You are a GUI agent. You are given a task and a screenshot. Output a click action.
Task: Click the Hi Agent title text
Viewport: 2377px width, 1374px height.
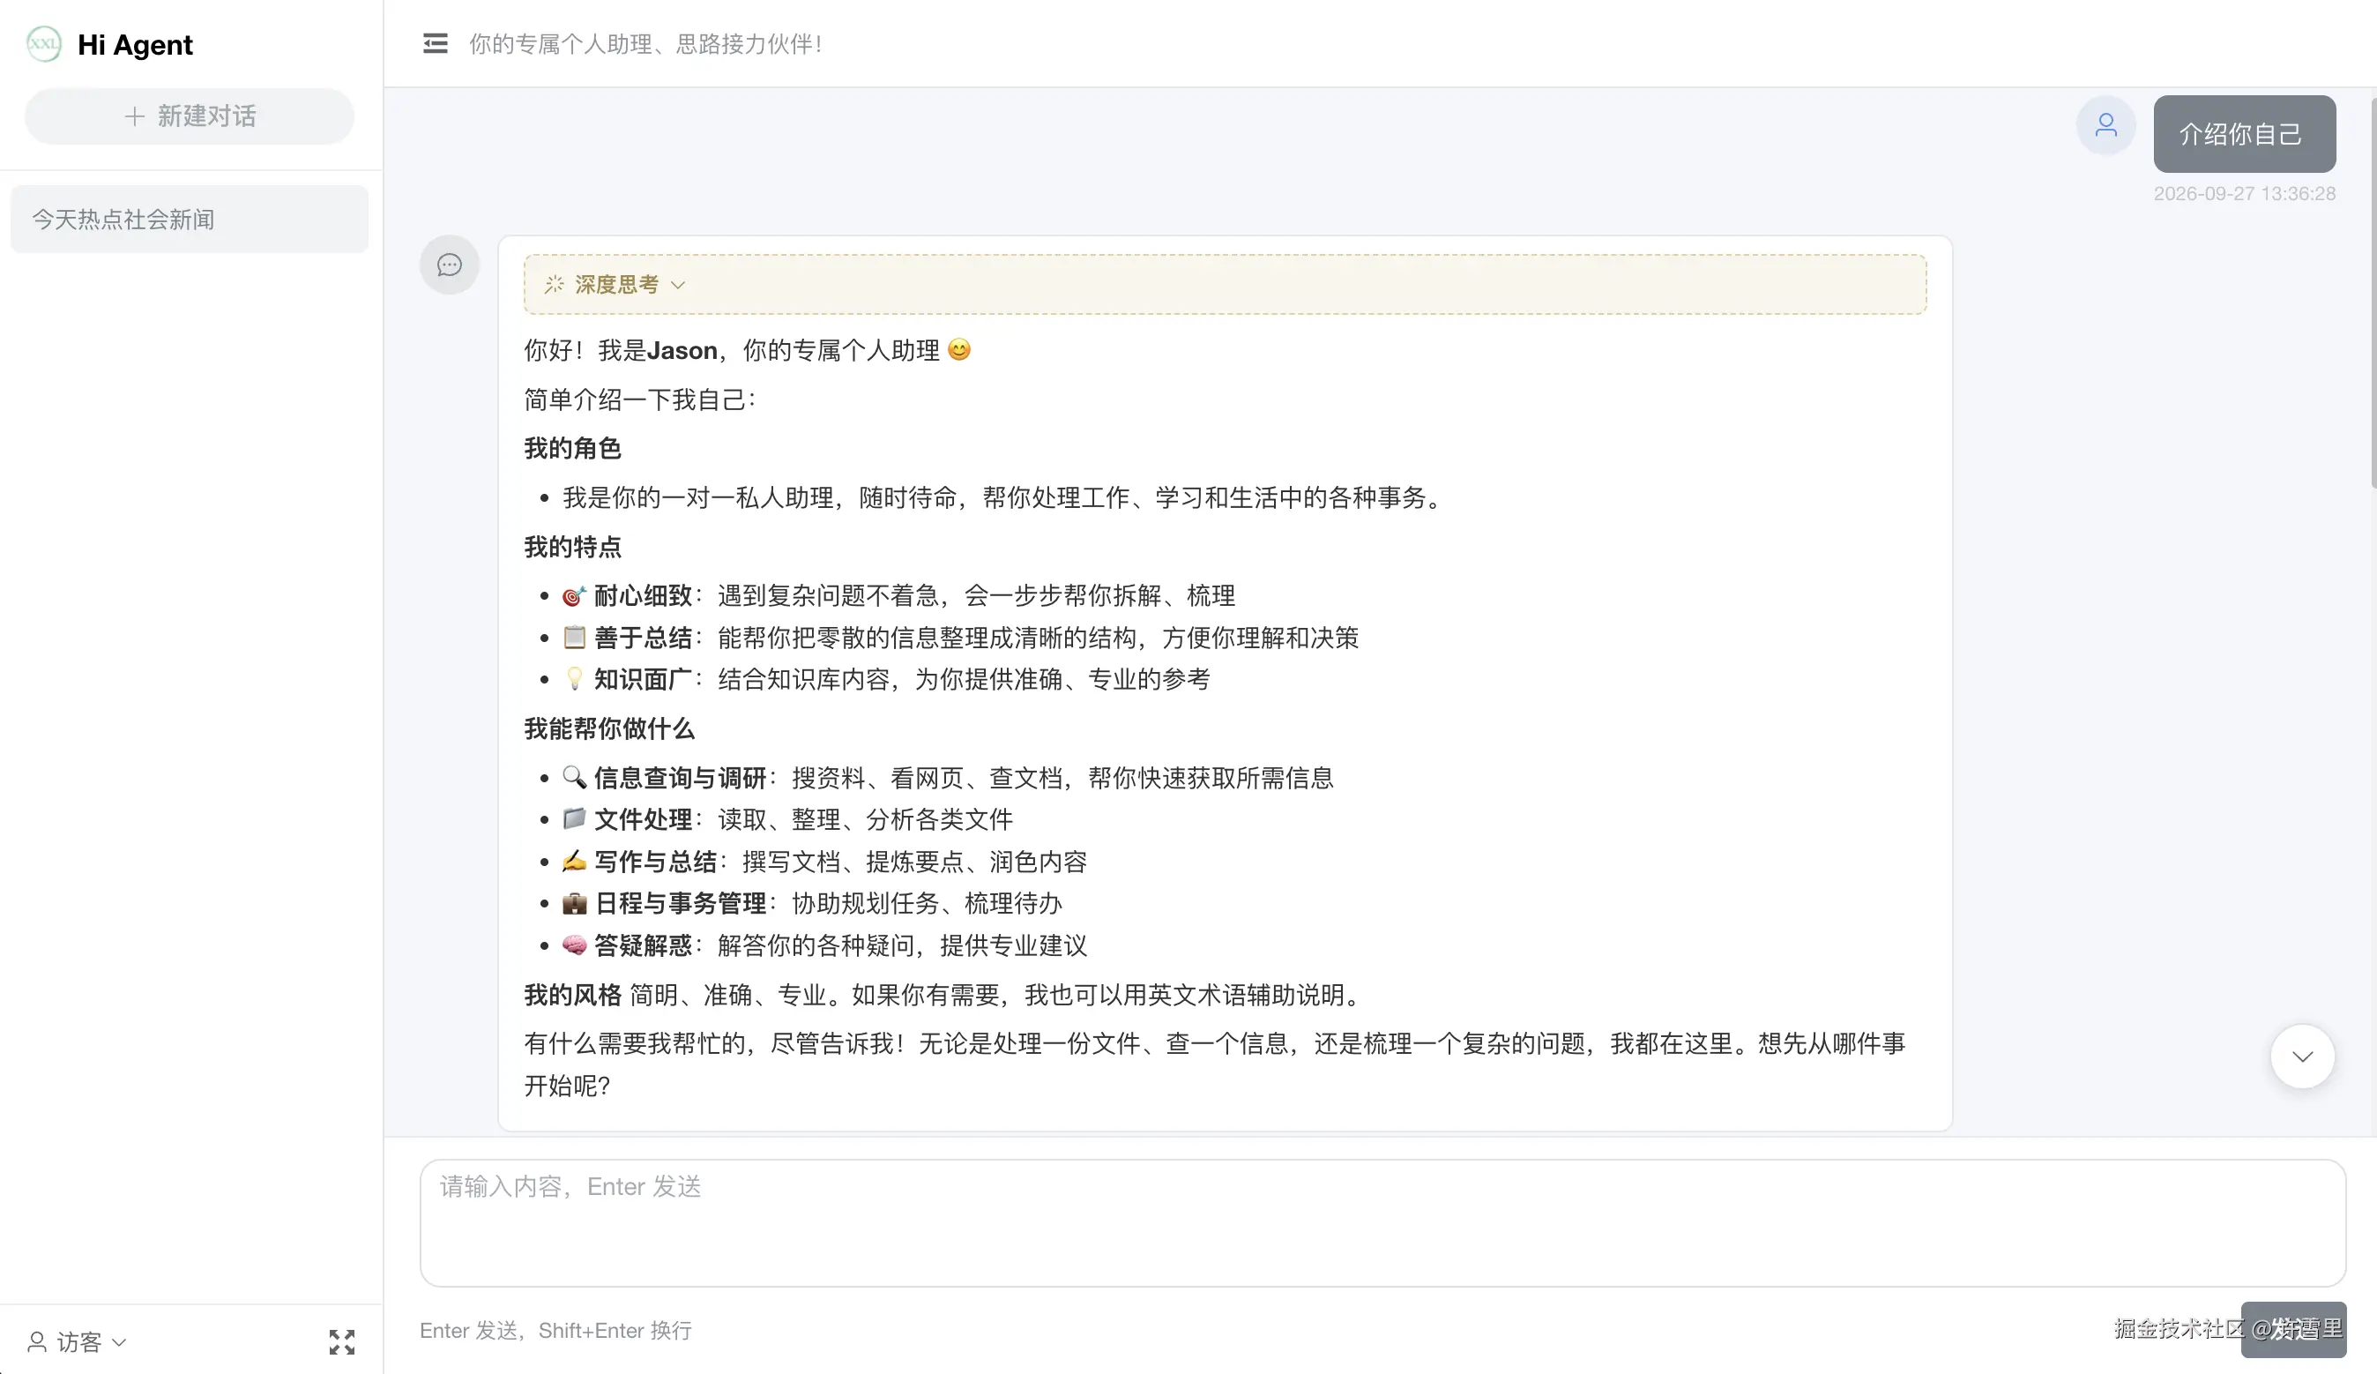pyautogui.click(x=135, y=44)
